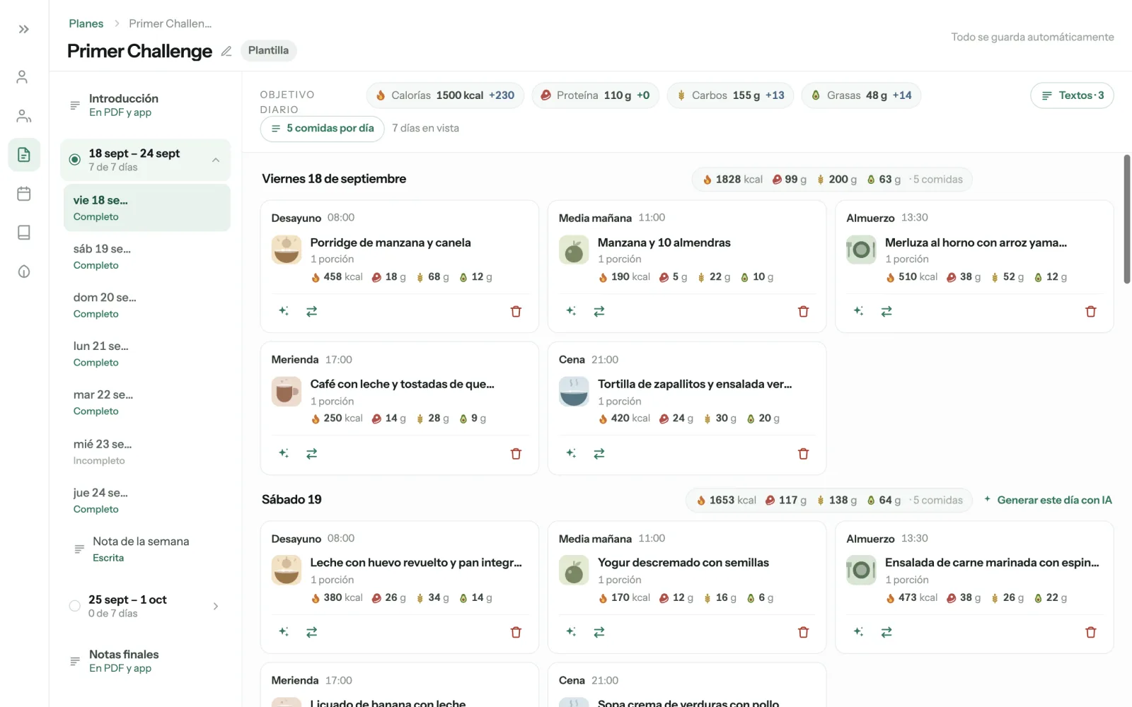Open the Textos · 3 menu
Viewport: 1132px width, 707px height.
pyautogui.click(x=1072, y=95)
